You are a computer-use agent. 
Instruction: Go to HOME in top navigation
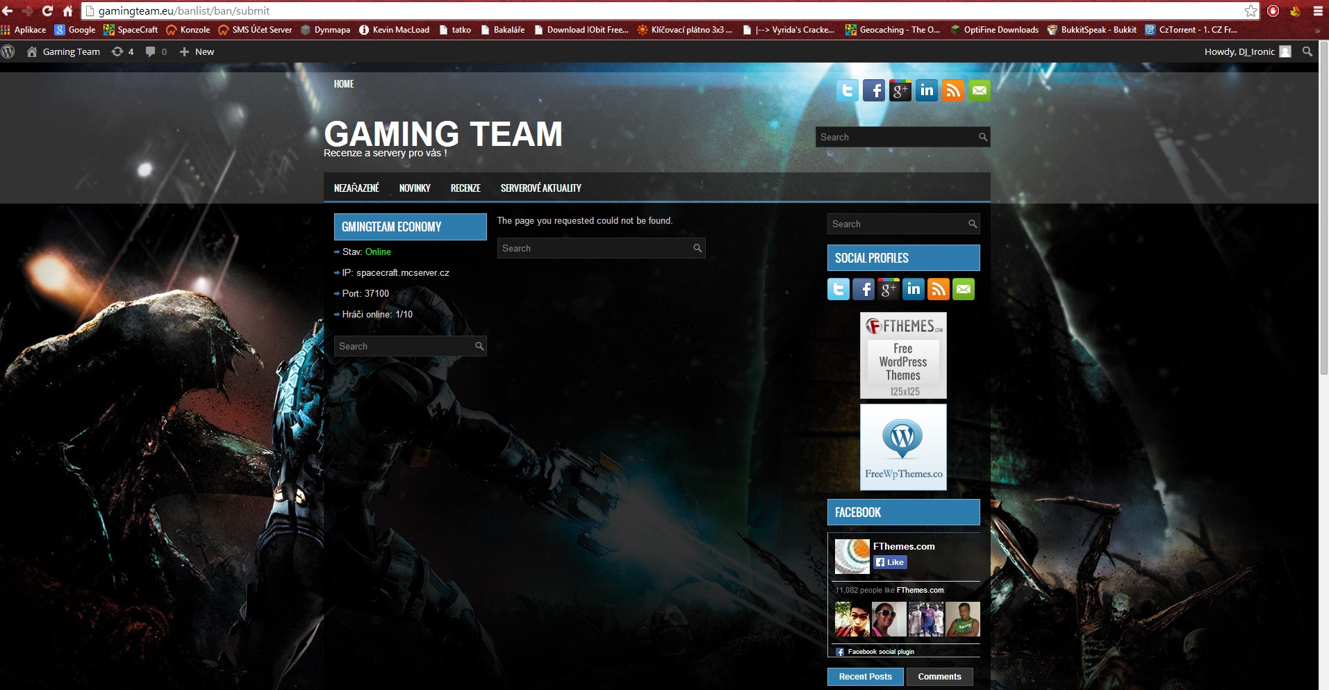(x=344, y=84)
